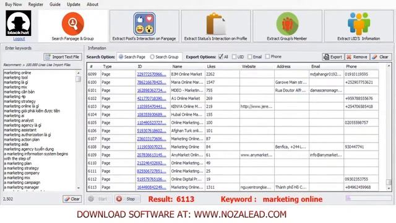The image size is (396, 223).
Task: Select keyword 'marketing strategy' in list
Action: (x=20, y=102)
